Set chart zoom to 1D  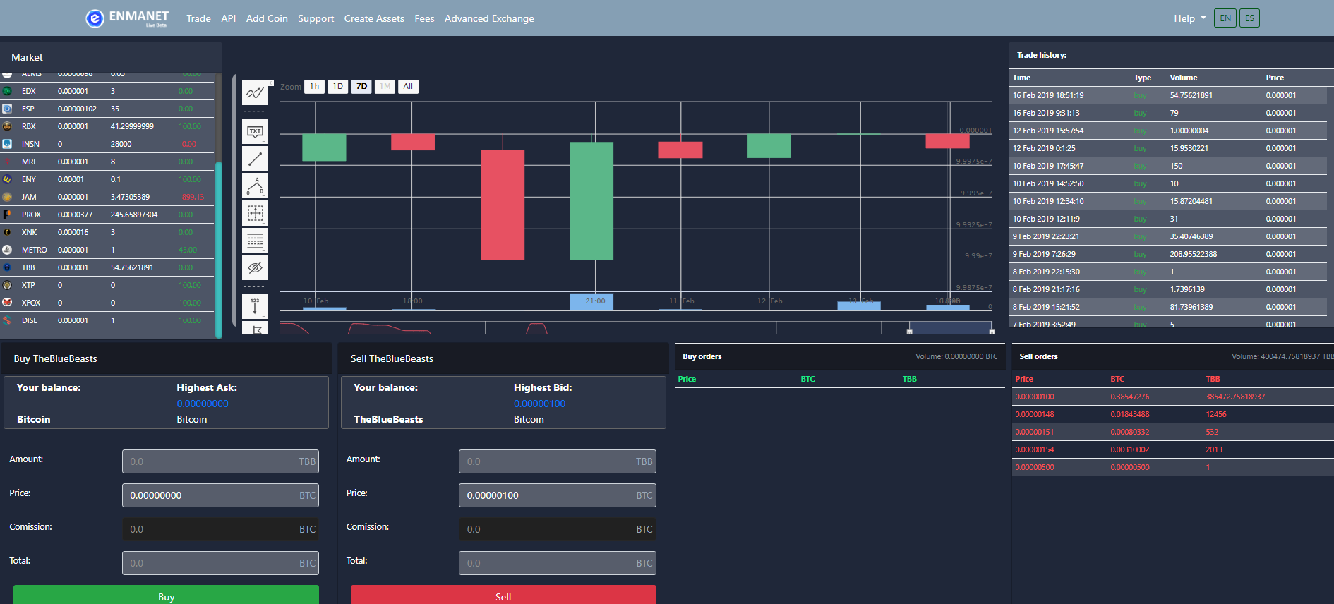coord(338,86)
